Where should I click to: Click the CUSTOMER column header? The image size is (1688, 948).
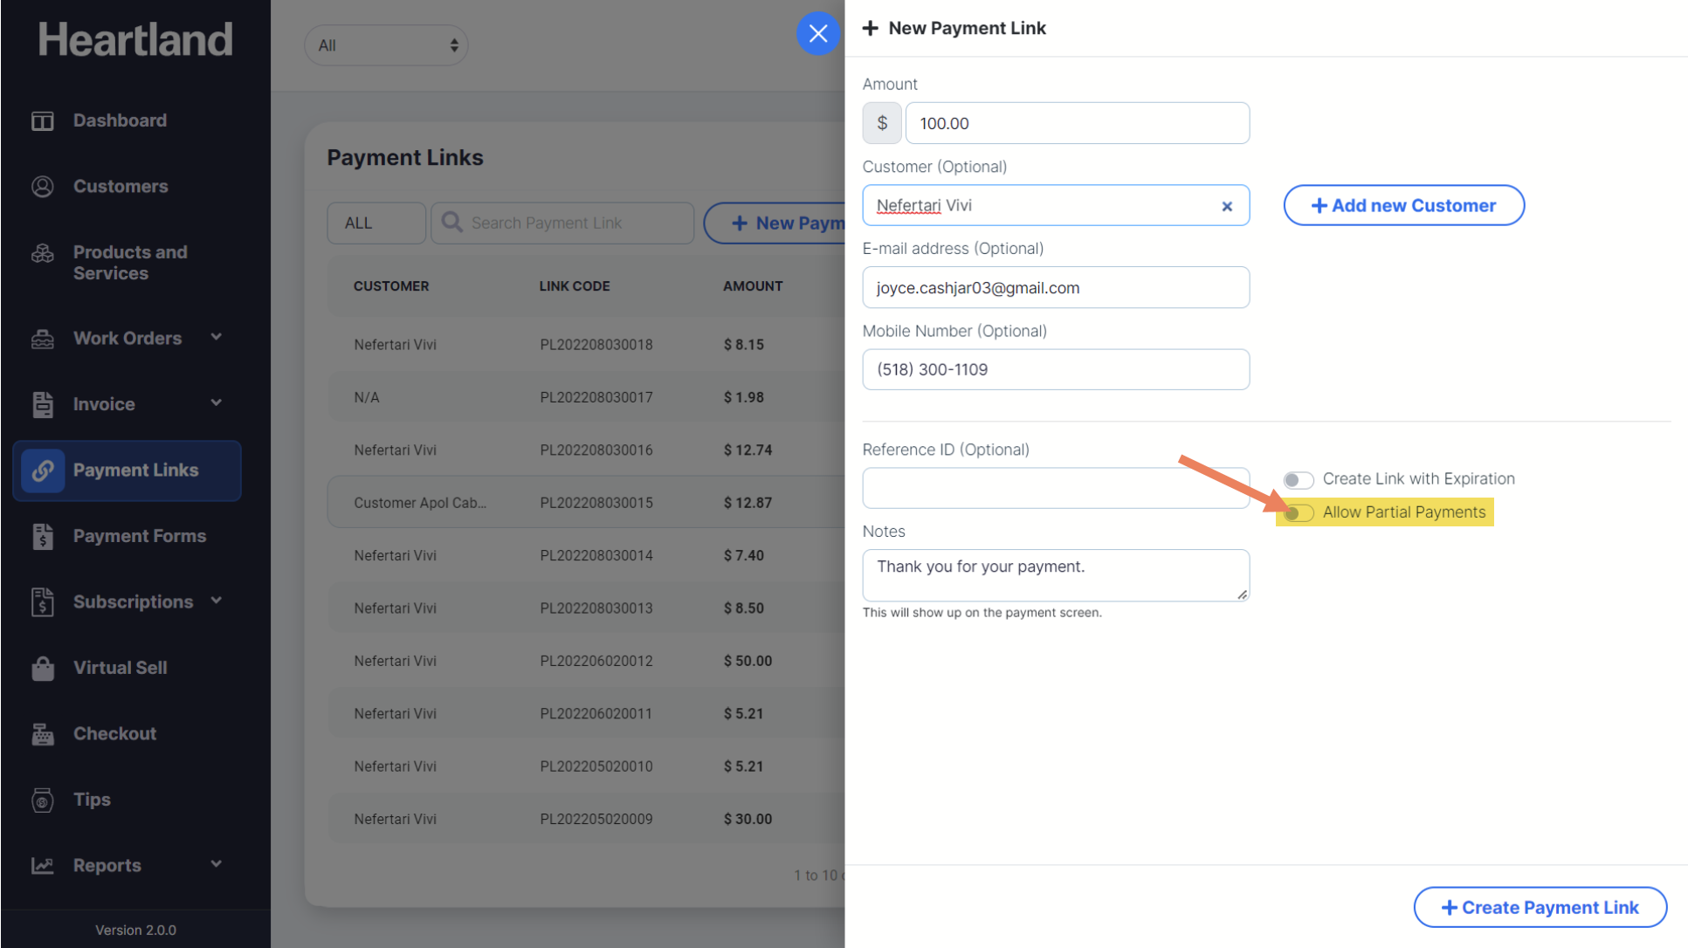tap(391, 286)
